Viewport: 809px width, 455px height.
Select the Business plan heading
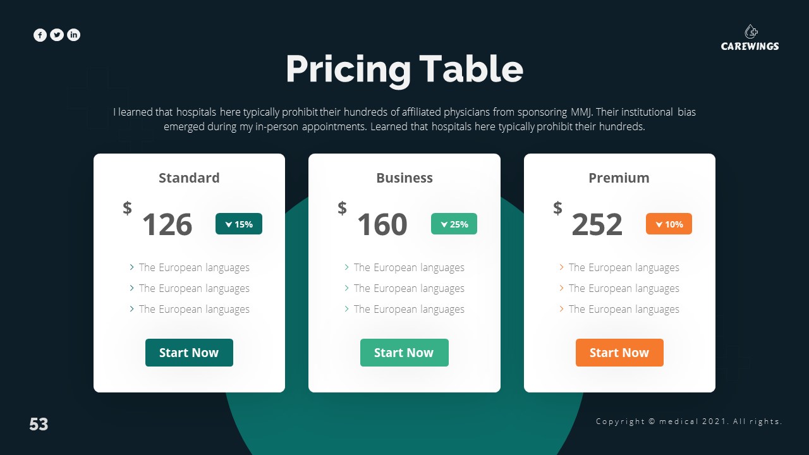tap(404, 178)
